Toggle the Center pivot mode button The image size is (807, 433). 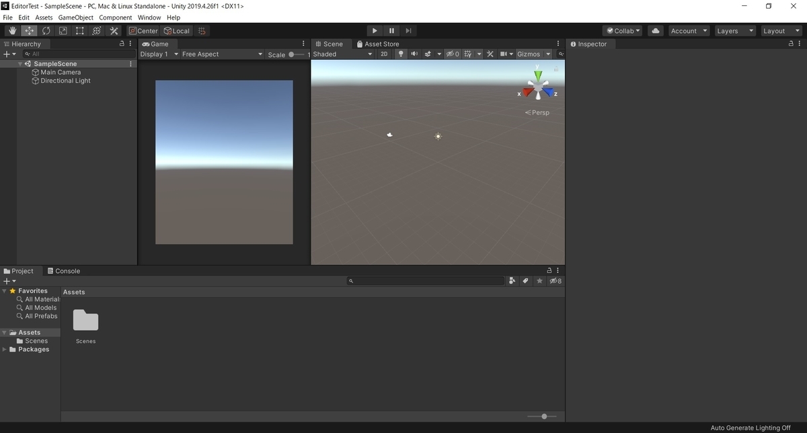pos(143,31)
